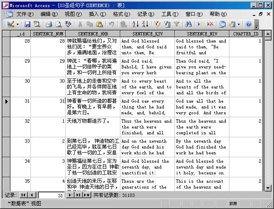Click the Paste clipboard icon

[100, 24]
